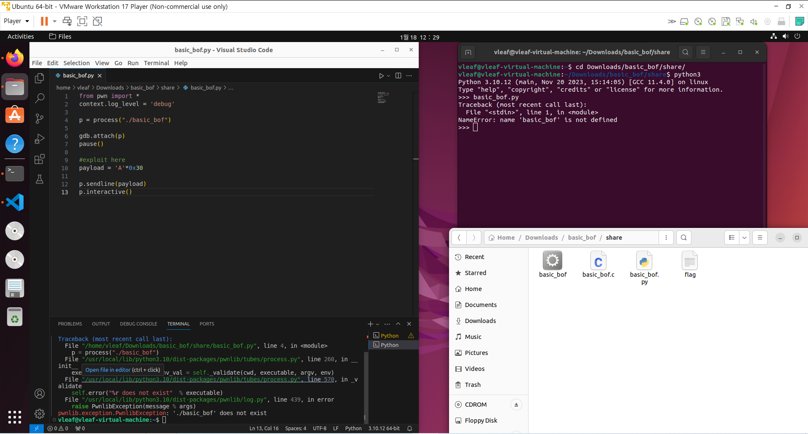This screenshot has height=434, width=808.
Task: Open VS Code Terminal menu
Action: click(x=157, y=63)
